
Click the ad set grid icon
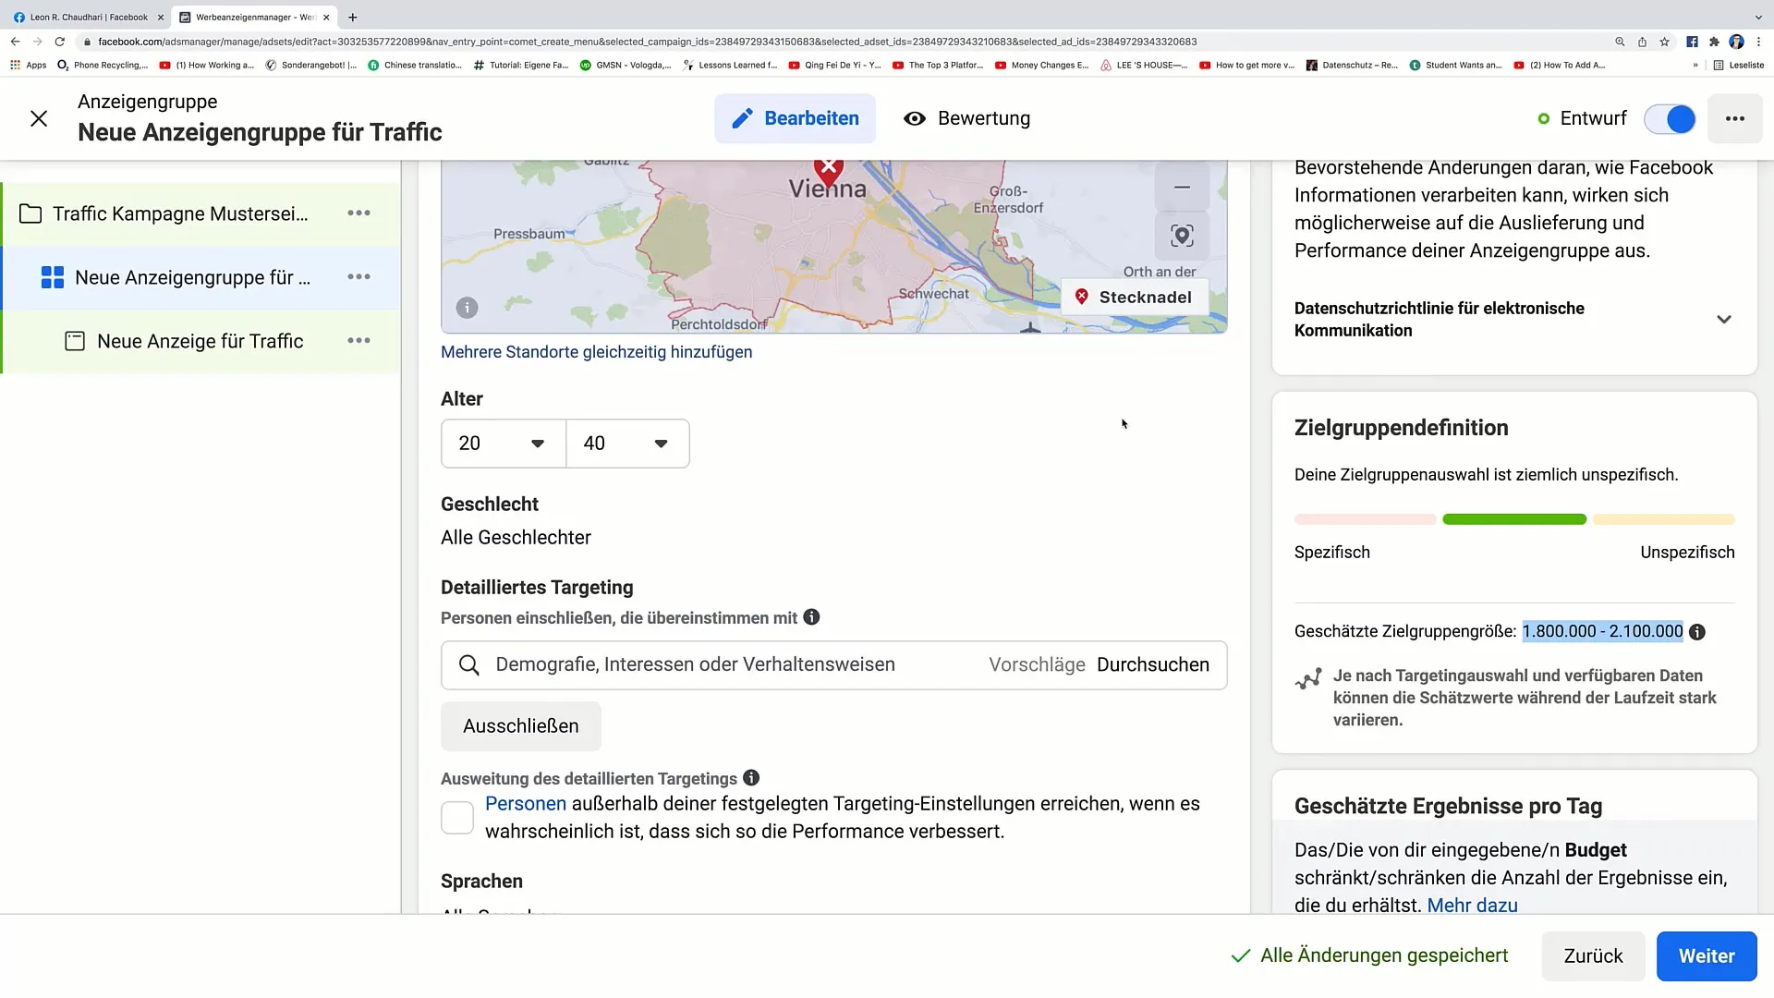pyautogui.click(x=53, y=277)
